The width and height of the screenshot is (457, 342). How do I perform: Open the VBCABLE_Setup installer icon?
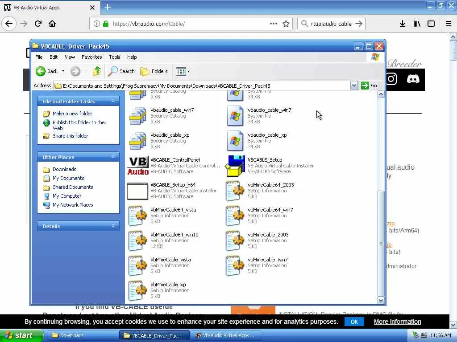click(x=235, y=166)
